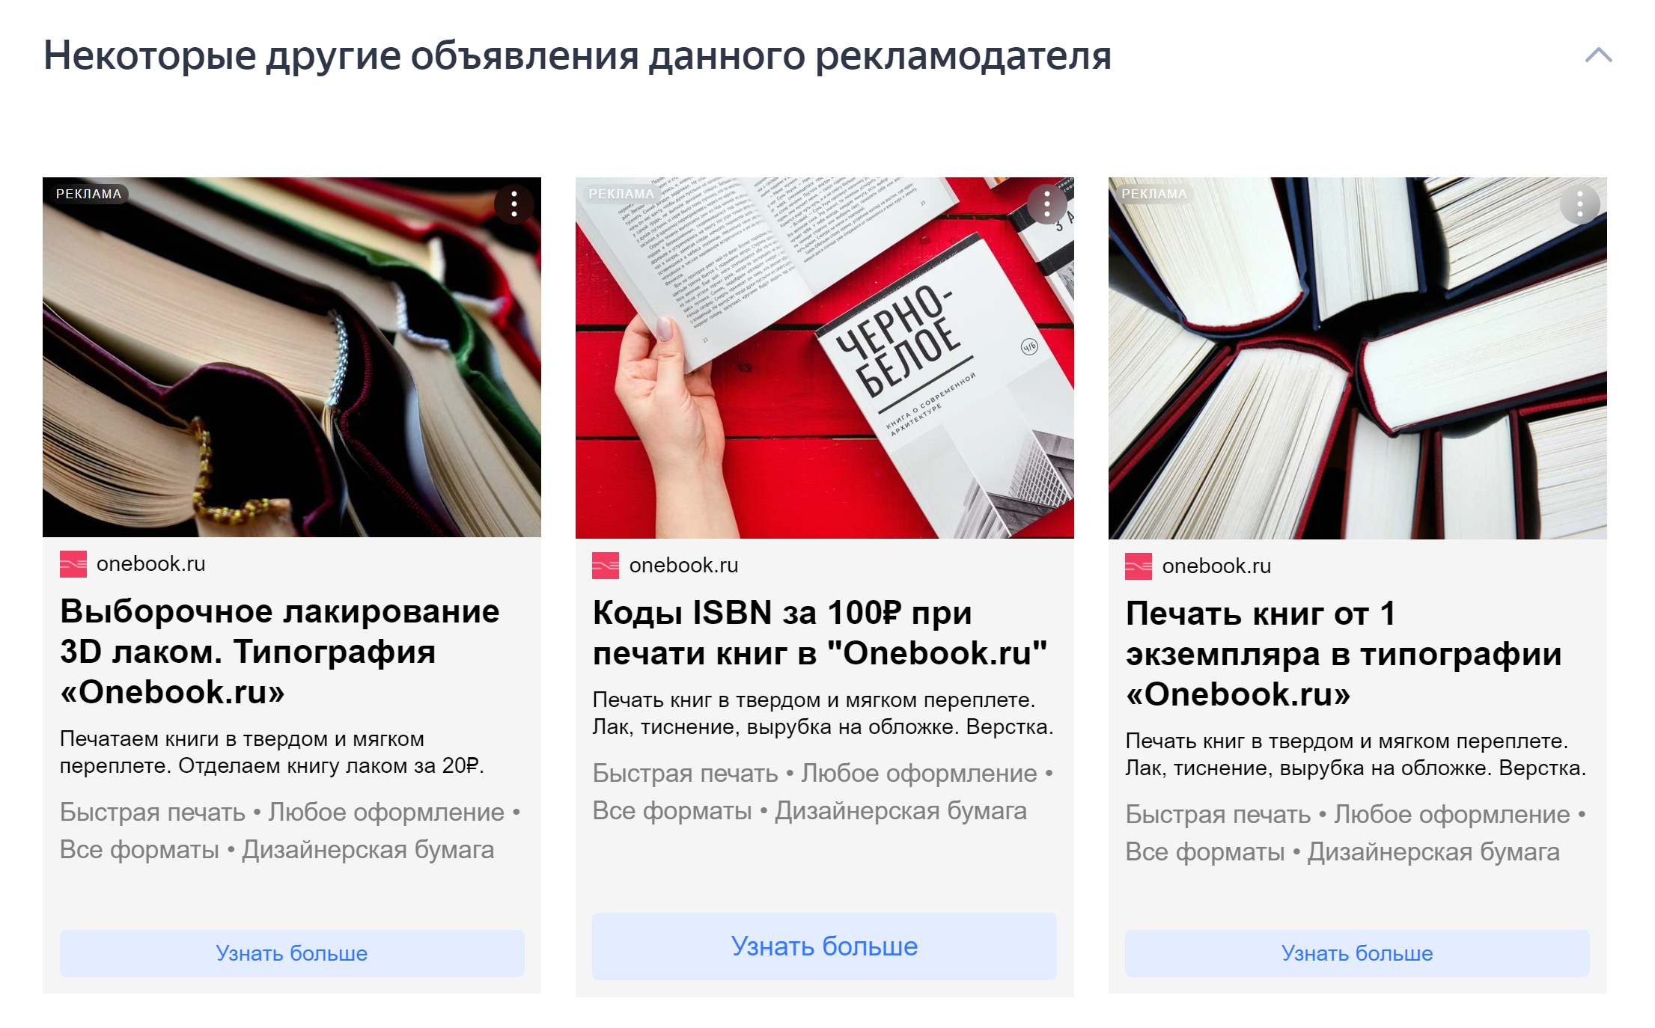
Task: Click РЕКЛАМА label on red book image
Action: point(621,194)
